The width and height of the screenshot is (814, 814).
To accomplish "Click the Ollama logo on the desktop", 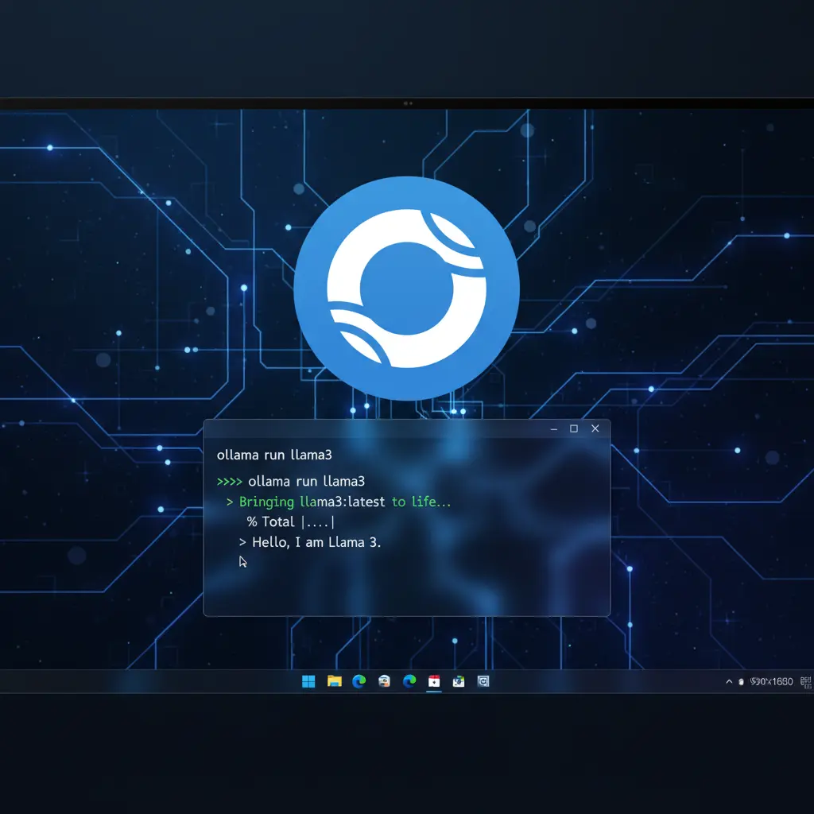I will [406, 286].
